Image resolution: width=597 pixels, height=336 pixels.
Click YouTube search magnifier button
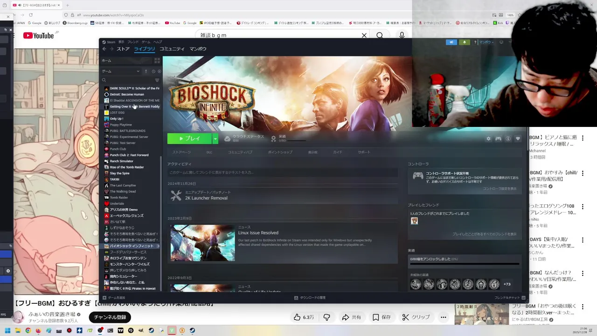coord(380,35)
